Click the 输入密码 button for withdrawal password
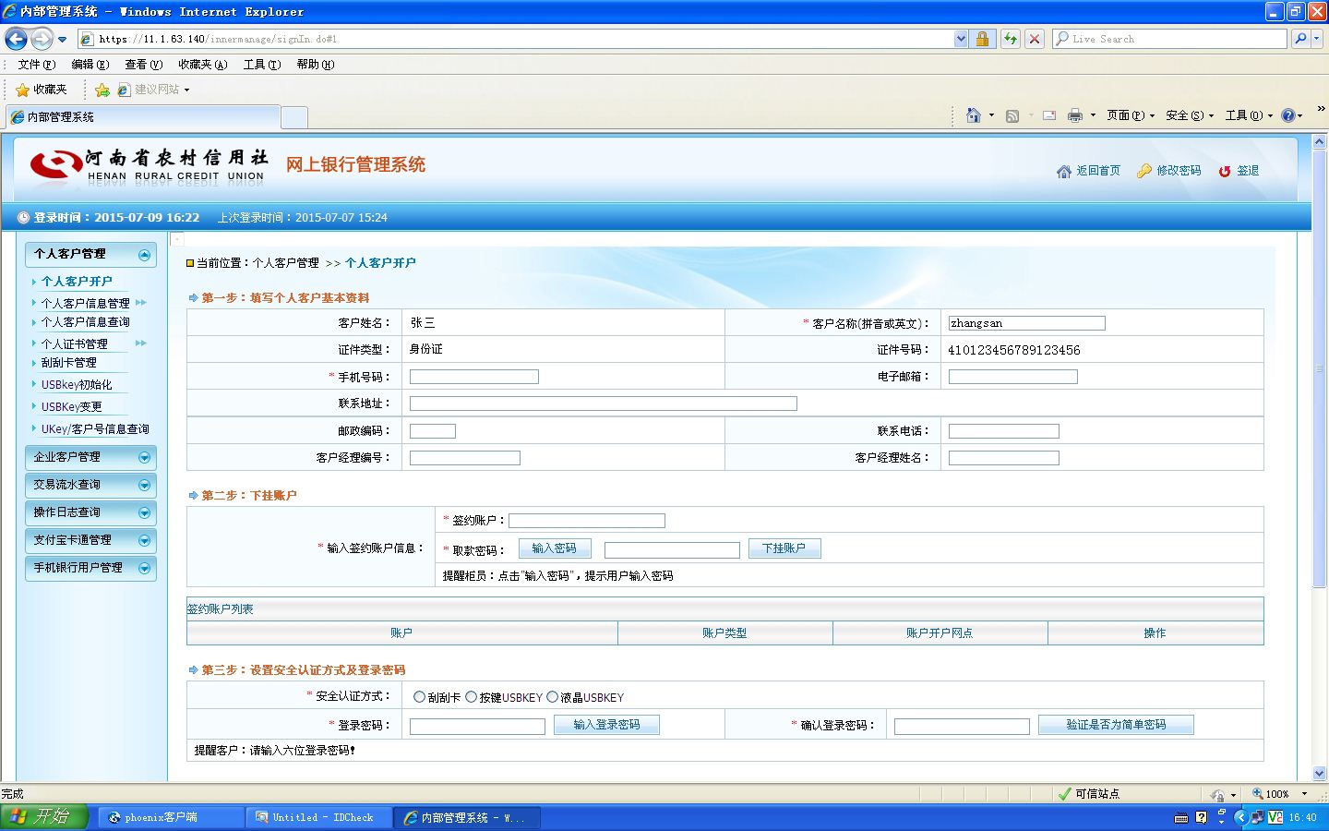 point(555,548)
